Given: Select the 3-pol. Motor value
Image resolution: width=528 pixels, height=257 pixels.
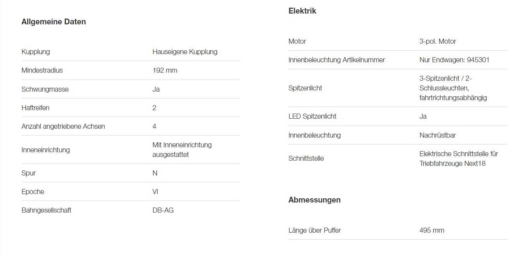Looking at the screenshot, I should click(437, 41).
